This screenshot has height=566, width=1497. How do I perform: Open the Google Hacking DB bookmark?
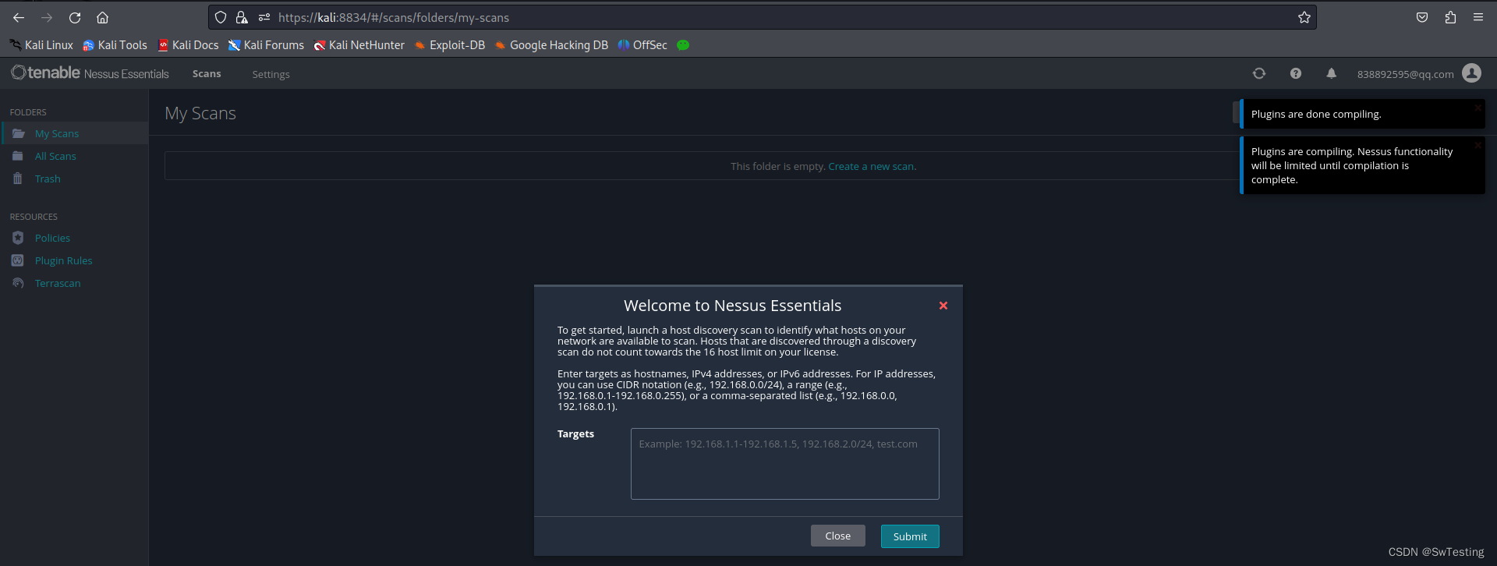[x=551, y=45]
